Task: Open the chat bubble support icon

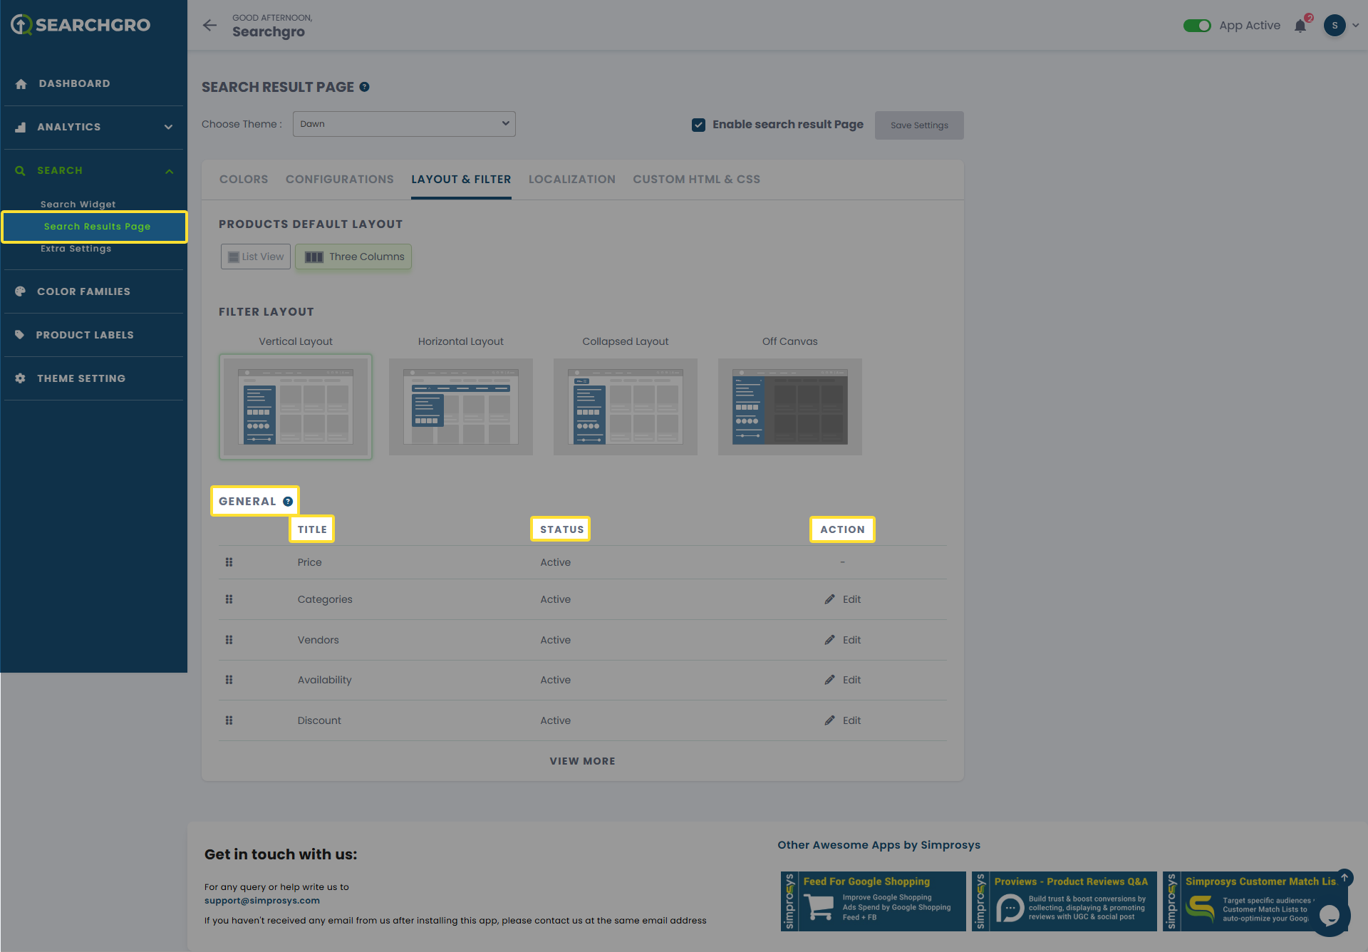Action: coord(1329,915)
